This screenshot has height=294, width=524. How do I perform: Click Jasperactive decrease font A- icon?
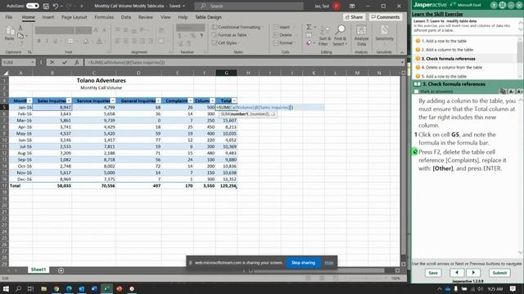pos(511,91)
